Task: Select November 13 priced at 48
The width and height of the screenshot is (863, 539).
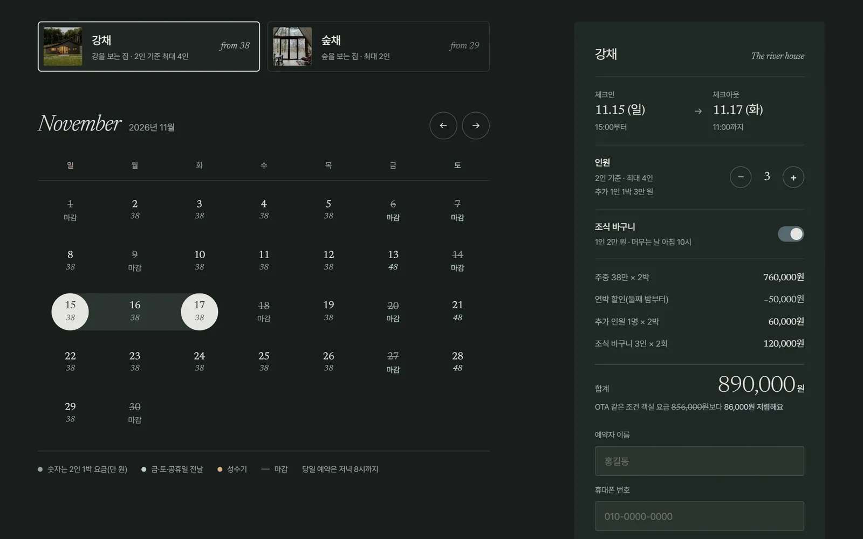Action: click(393, 260)
